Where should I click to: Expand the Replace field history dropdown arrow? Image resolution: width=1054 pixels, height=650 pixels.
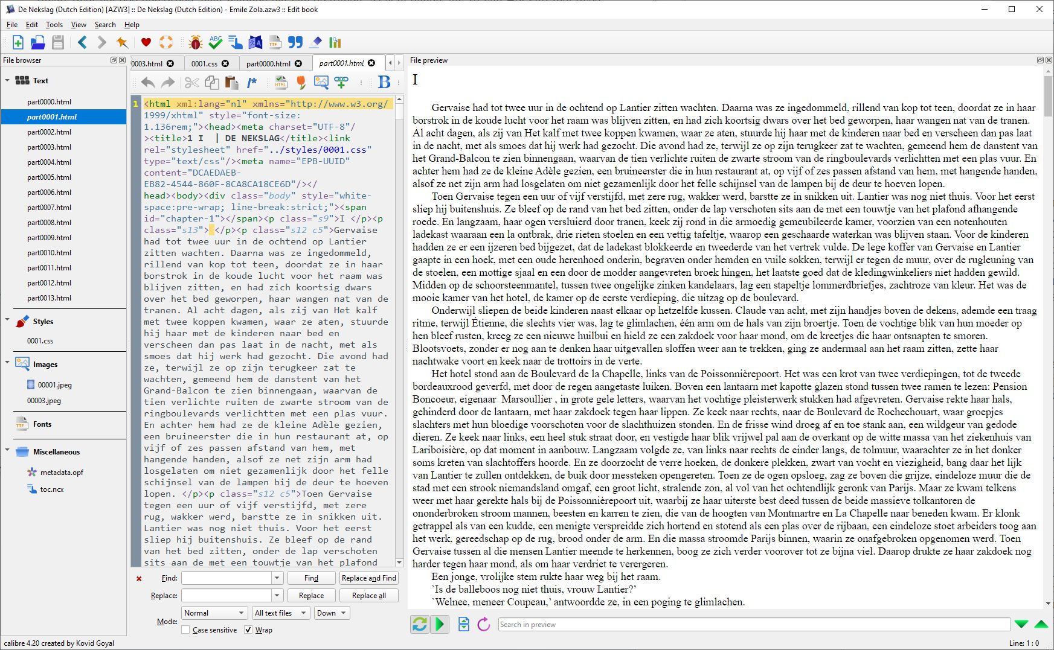click(x=277, y=596)
